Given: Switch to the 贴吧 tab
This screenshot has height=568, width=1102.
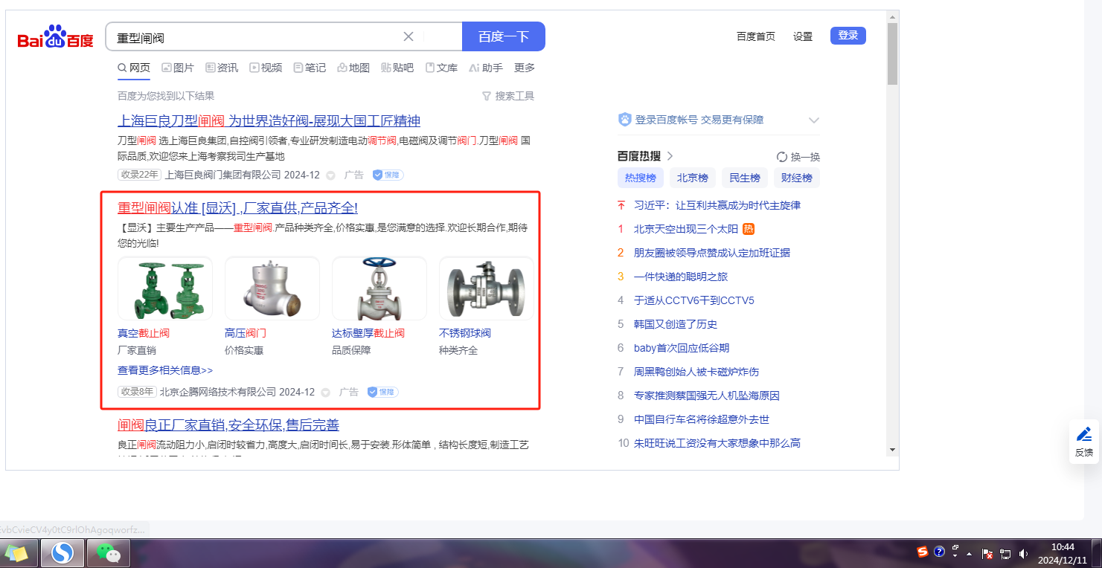Looking at the screenshot, I should point(397,68).
